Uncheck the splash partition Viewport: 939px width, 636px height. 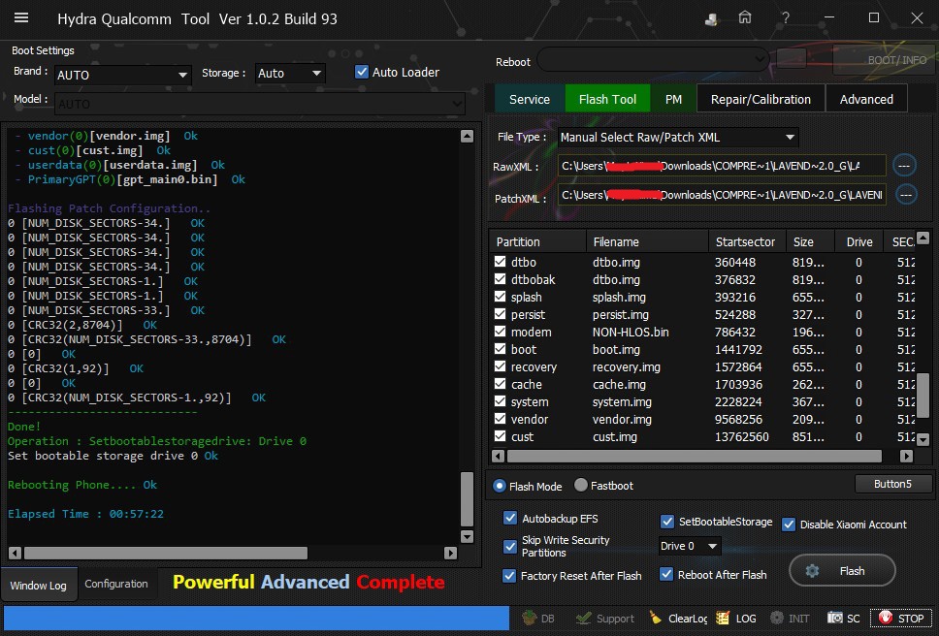tap(500, 296)
